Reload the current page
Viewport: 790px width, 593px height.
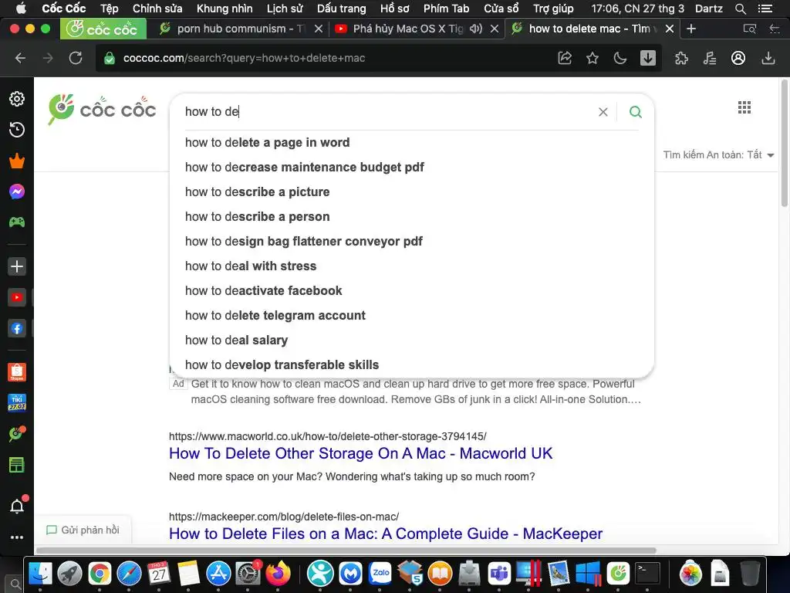[76, 58]
